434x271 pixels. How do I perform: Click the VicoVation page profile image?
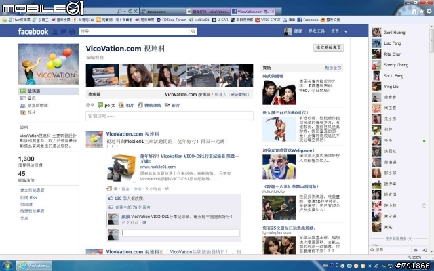tap(49, 64)
